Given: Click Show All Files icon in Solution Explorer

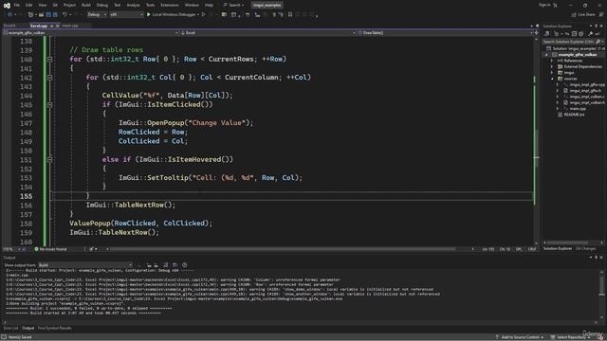Looking at the screenshot, I should point(580,34).
